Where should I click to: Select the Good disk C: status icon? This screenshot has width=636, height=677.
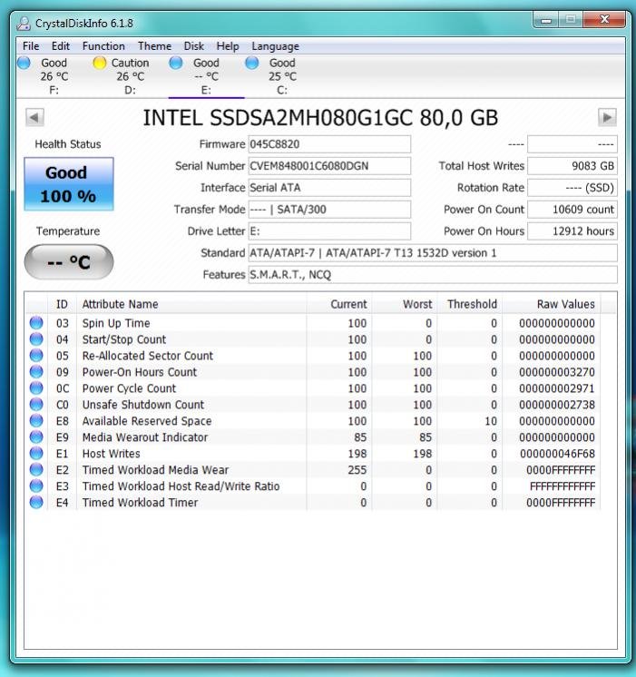tap(252, 63)
